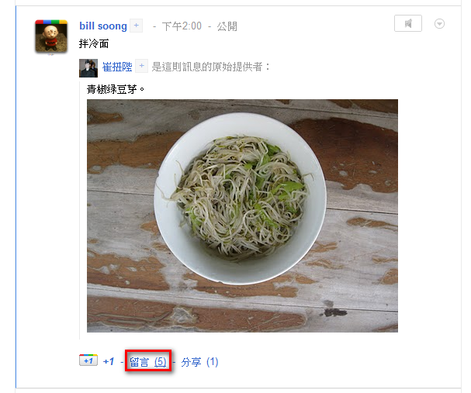The width and height of the screenshot is (471, 393).
Task: Open the post timestamp 下午2:00
Action: [182, 26]
